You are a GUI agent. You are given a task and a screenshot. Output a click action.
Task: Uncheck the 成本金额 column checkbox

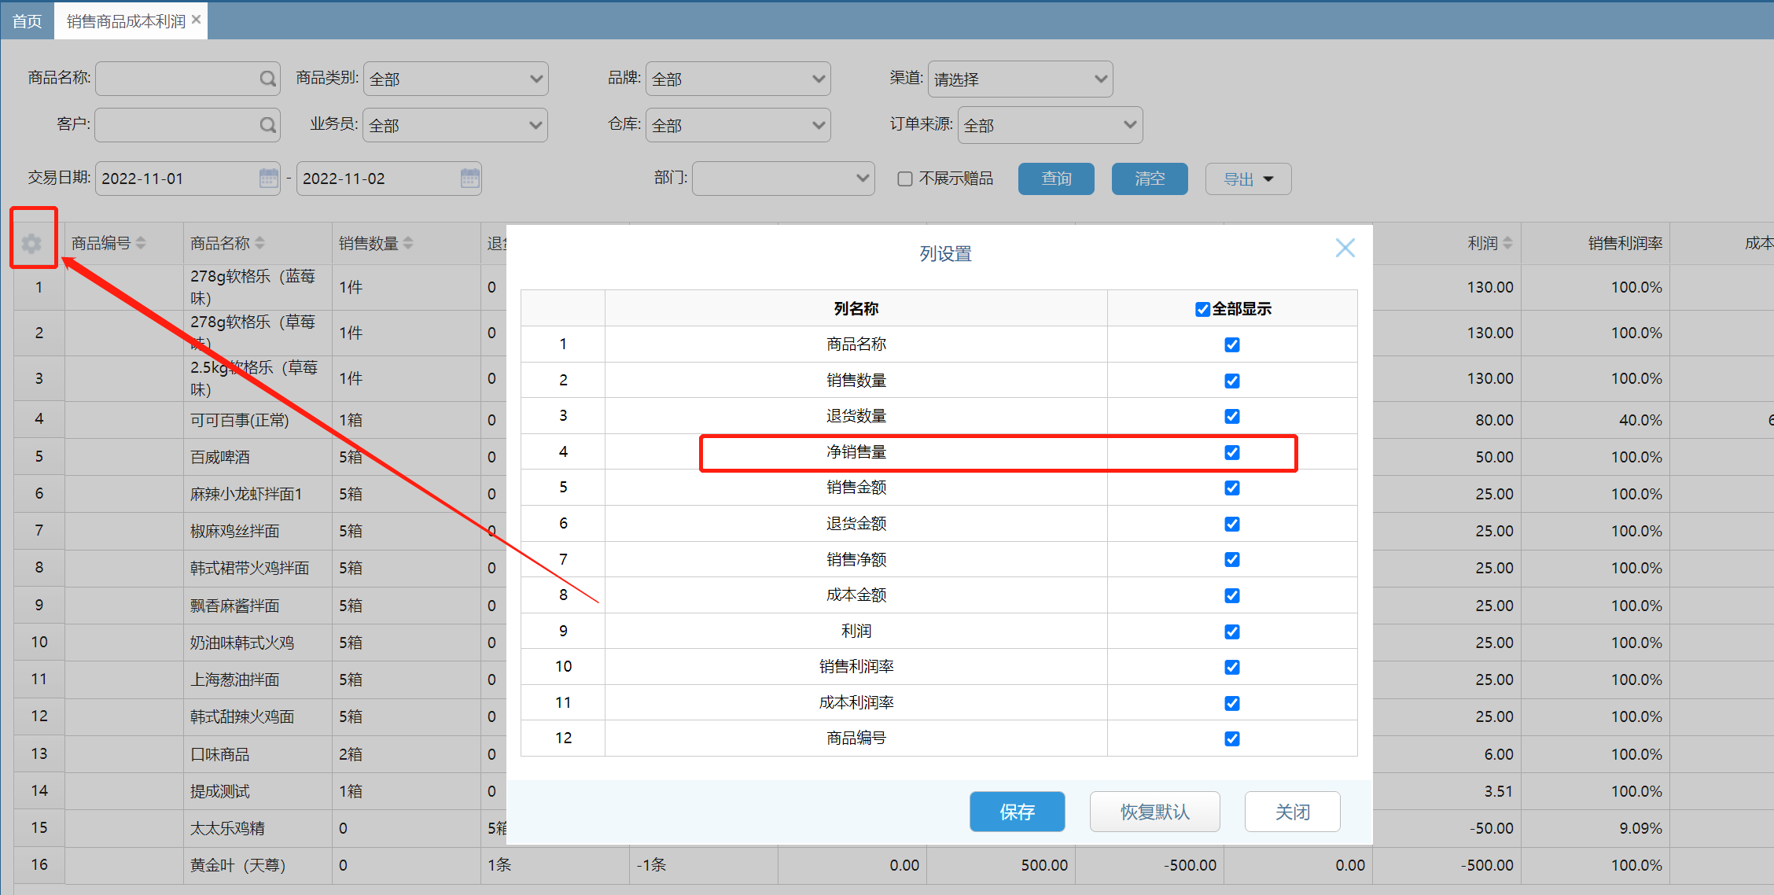(1232, 595)
